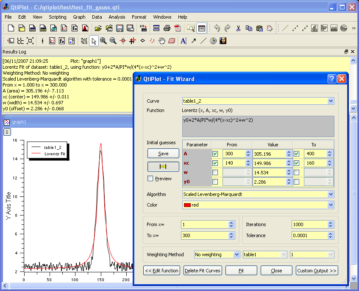Click the Iterations 1000 spinner arrows

[330, 224]
